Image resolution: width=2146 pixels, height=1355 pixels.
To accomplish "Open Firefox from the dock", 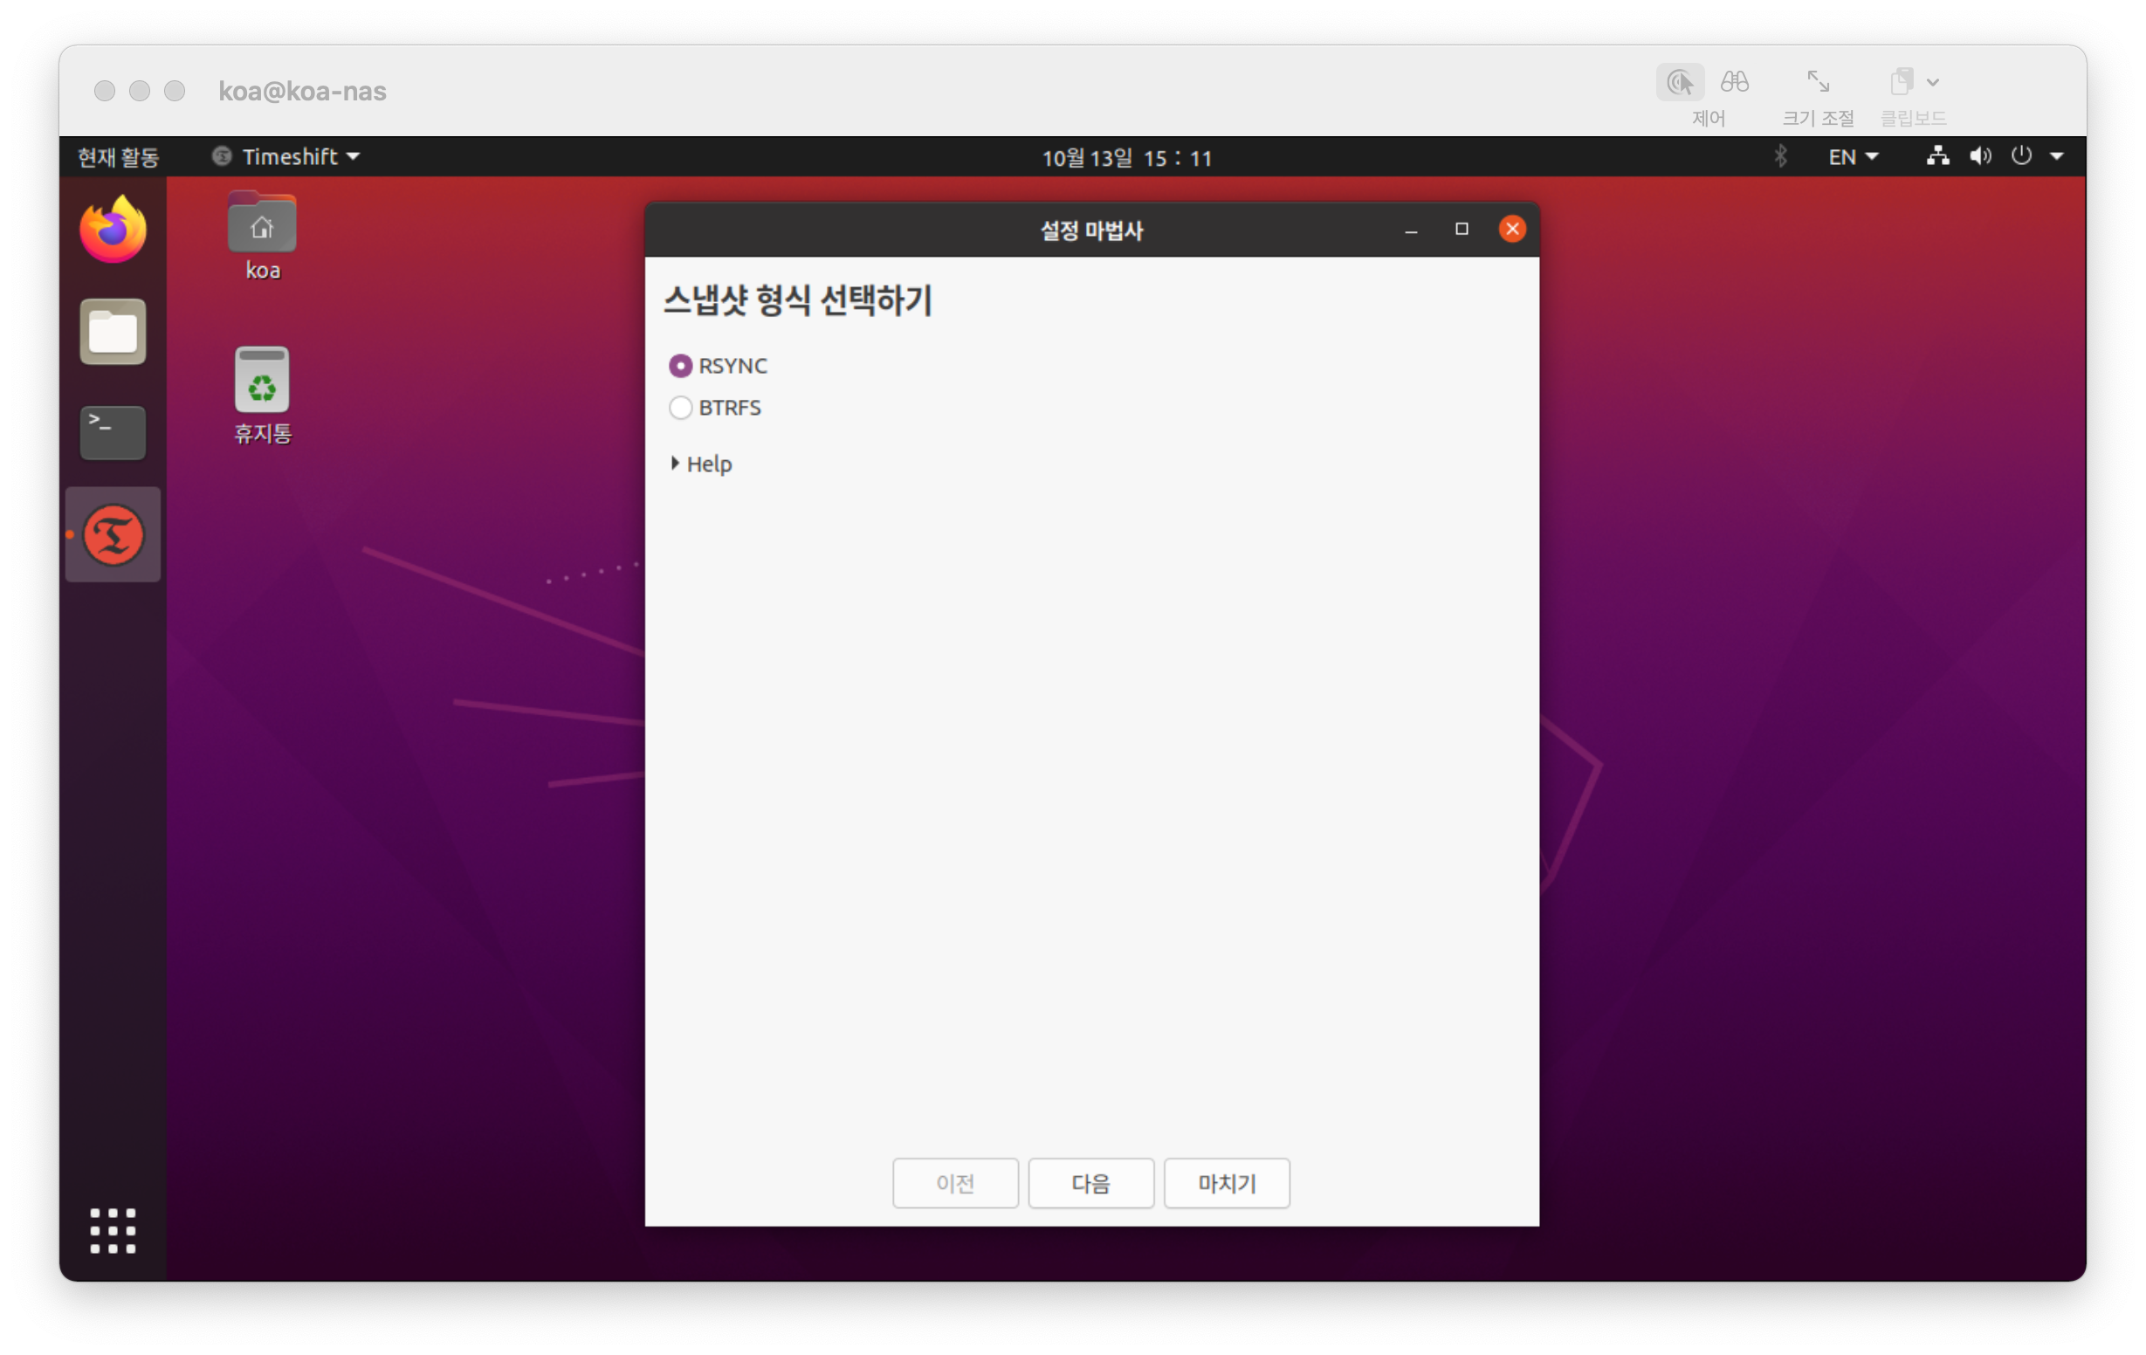I will pyautogui.click(x=113, y=230).
